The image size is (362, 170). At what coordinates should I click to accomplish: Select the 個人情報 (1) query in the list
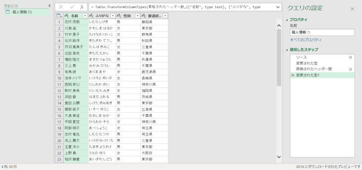[27, 12]
